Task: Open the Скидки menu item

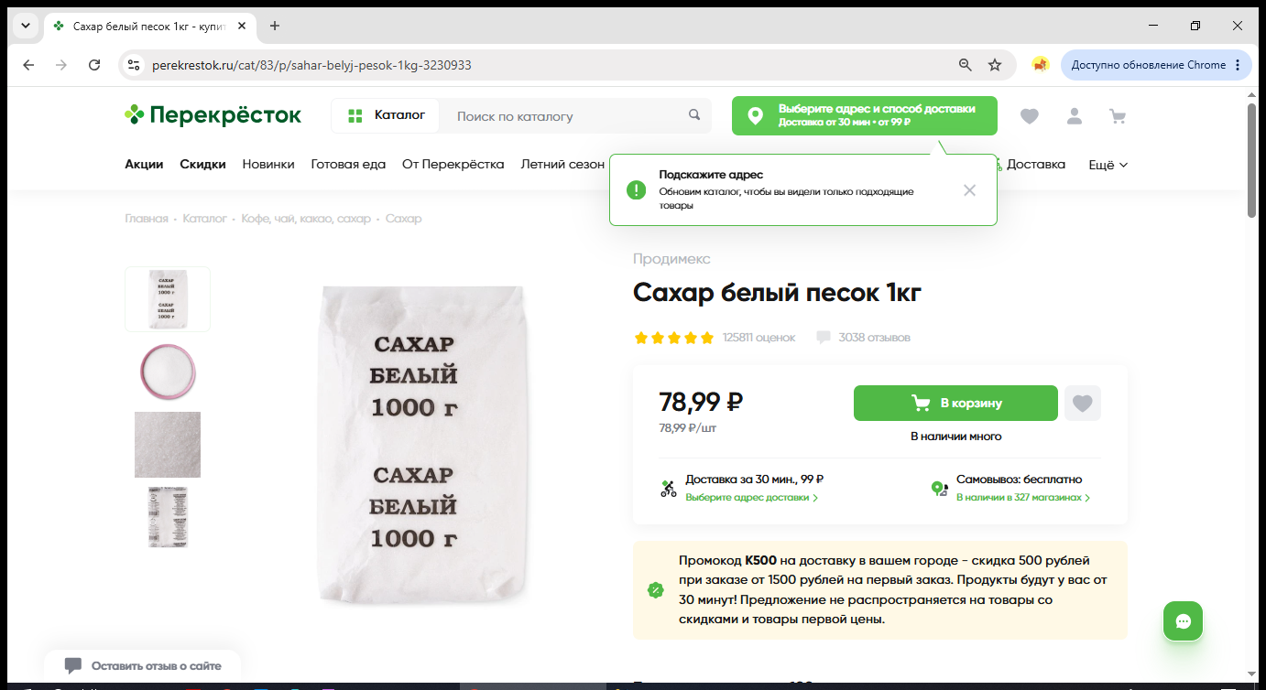Action: click(x=202, y=165)
